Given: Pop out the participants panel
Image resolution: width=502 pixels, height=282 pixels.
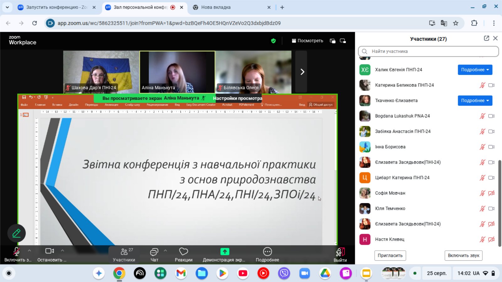Looking at the screenshot, I should click(x=486, y=38).
